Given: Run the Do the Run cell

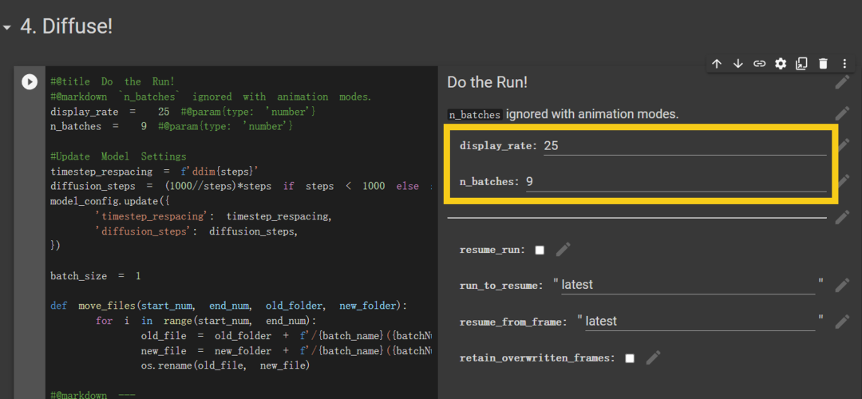Looking at the screenshot, I should click(x=30, y=81).
